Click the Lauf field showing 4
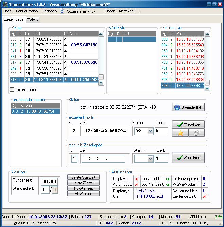Viewport: 224px width, 227px height. click(162, 131)
